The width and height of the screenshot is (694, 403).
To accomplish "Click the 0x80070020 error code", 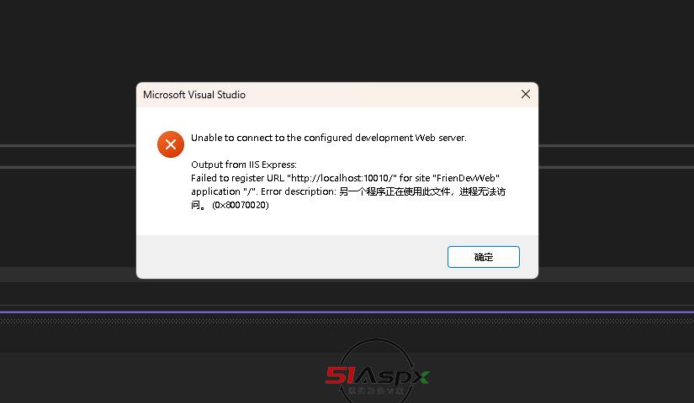I will (x=241, y=205).
